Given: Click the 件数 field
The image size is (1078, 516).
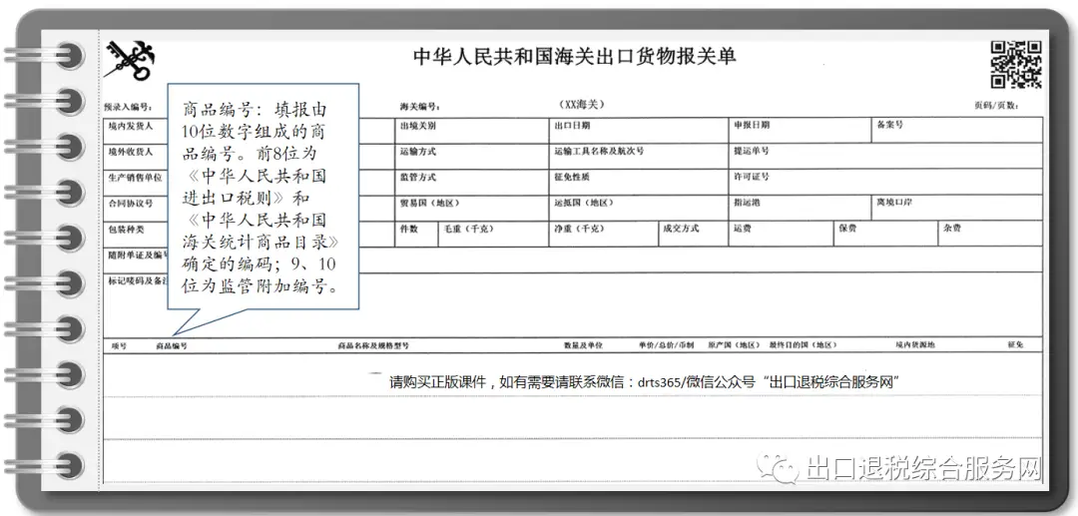Looking at the screenshot, I should (x=416, y=234).
